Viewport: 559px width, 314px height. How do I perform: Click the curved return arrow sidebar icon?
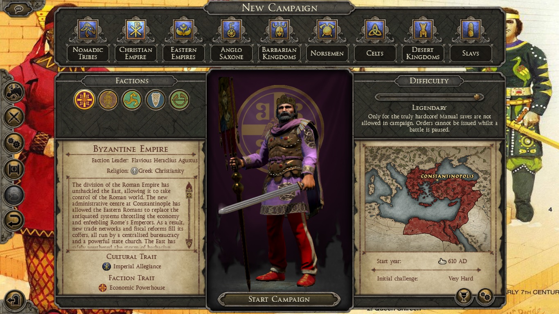point(14,221)
